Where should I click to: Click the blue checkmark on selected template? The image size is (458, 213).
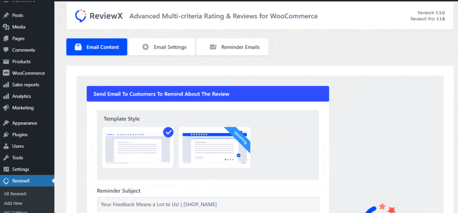[x=168, y=132]
